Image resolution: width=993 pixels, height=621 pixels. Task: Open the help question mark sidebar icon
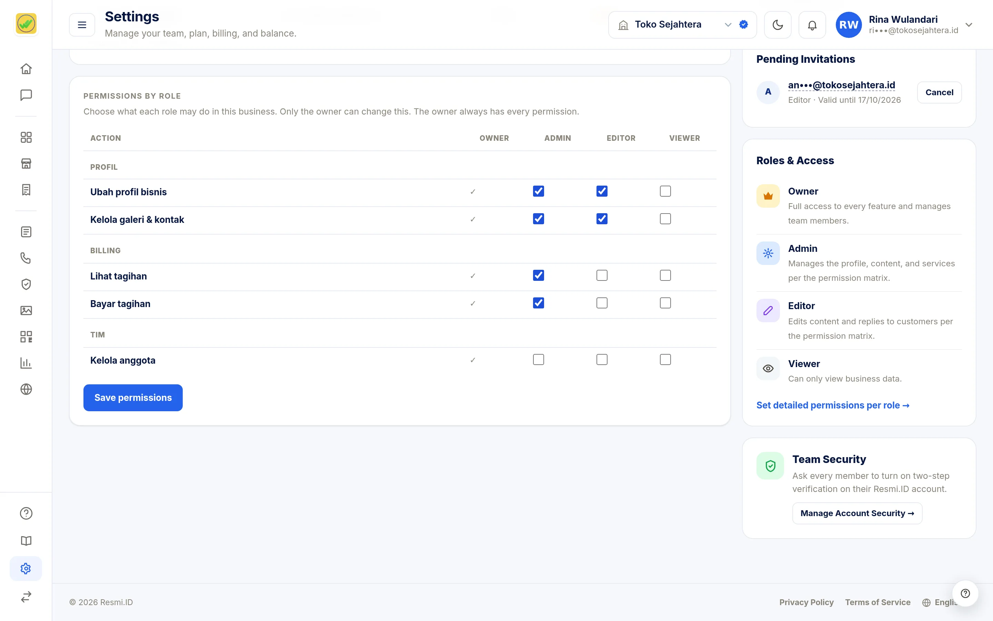tap(26, 513)
